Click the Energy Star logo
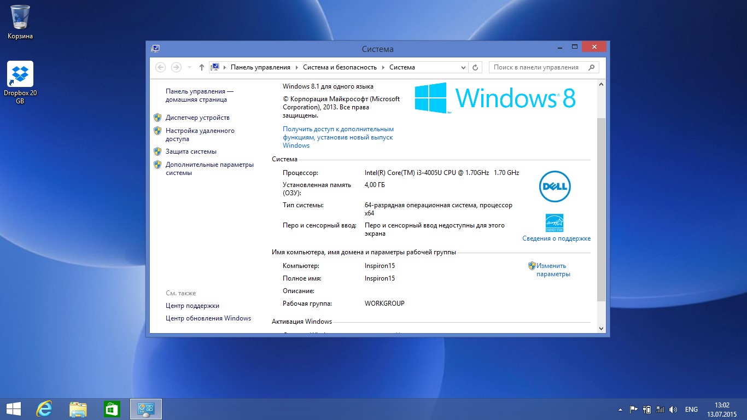 point(555,223)
